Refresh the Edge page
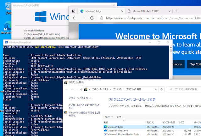 (x=92, y=18)
